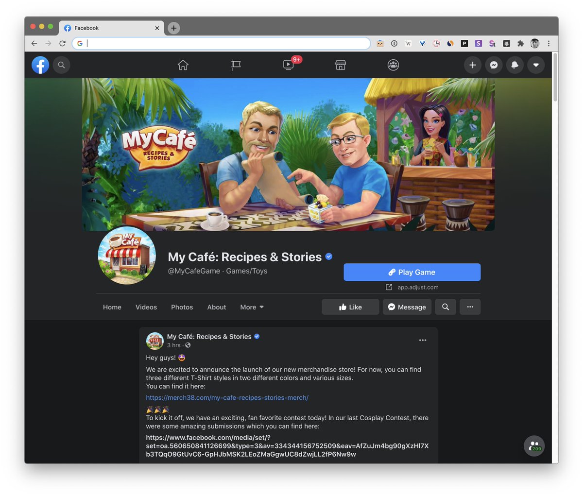Open the post author name link
This screenshot has height=496, width=583.
(x=209, y=336)
